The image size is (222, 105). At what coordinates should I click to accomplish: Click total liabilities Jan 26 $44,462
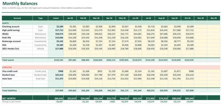point(70,91)
